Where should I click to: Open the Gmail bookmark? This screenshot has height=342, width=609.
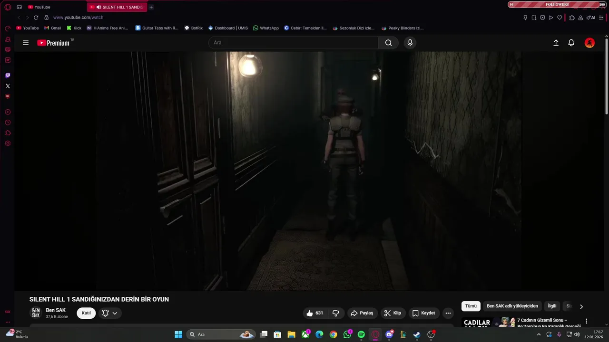(52, 28)
